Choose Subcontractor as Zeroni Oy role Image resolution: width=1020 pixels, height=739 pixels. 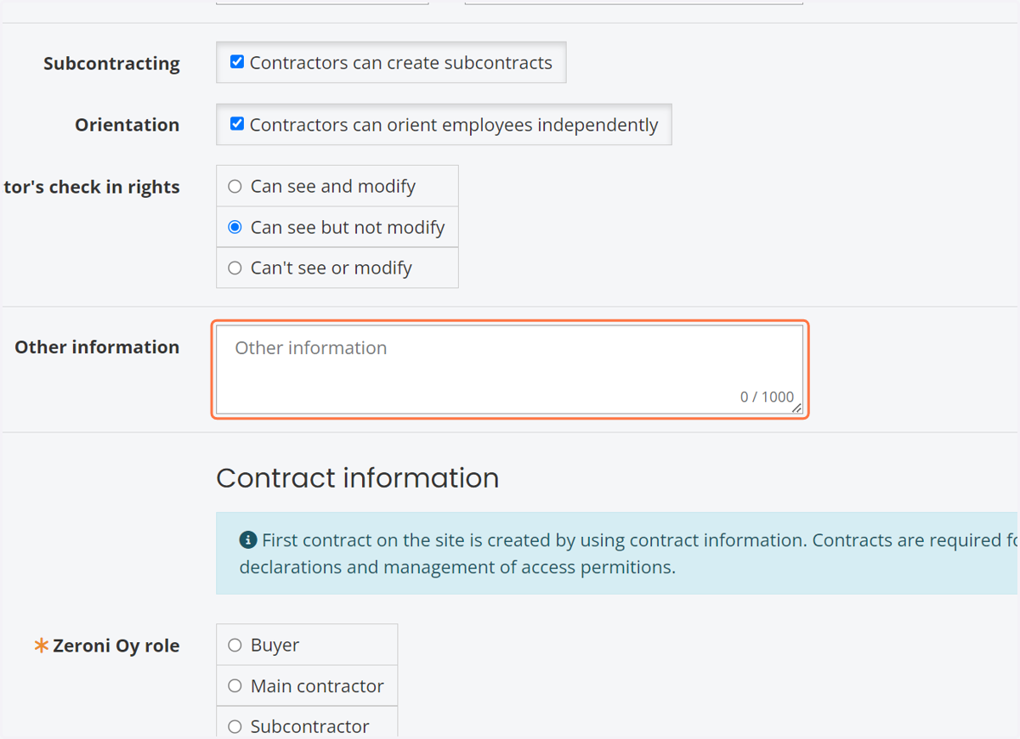coord(235,726)
